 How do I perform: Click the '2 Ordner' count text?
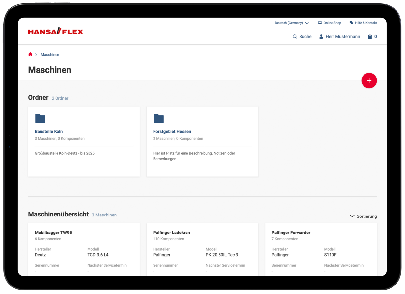[x=60, y=98]
